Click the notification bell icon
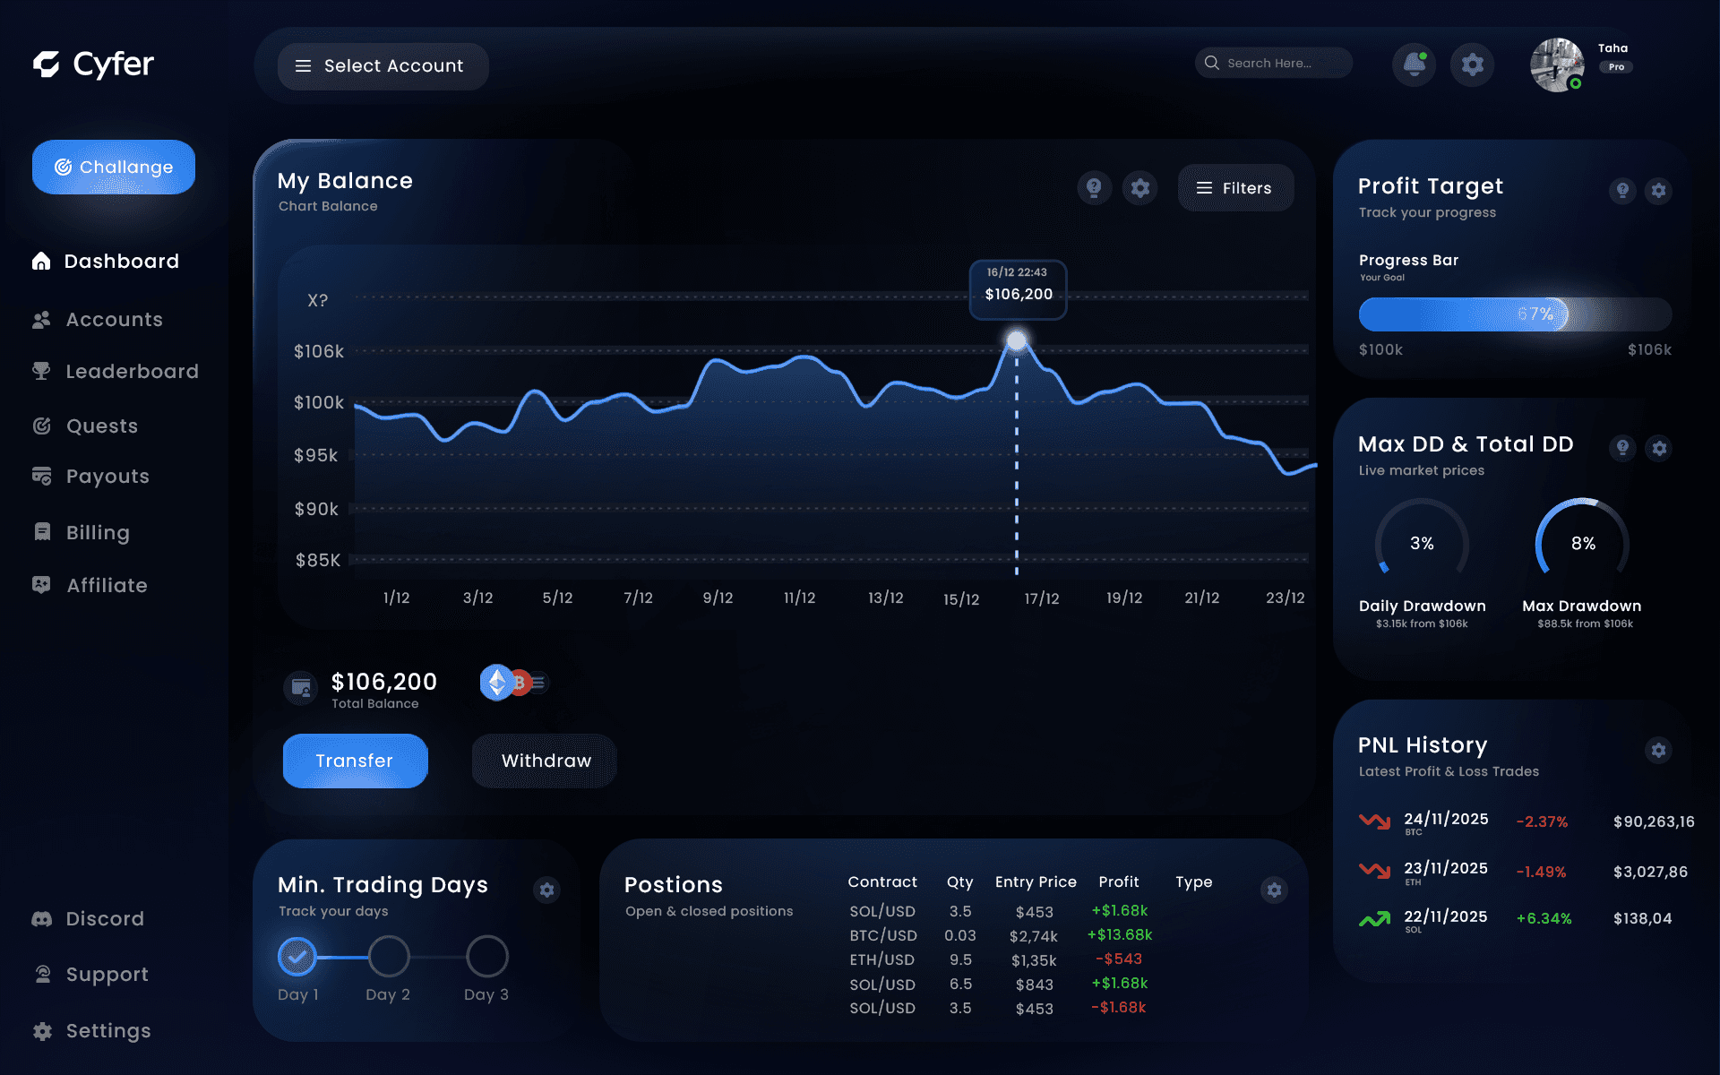The width and height of the screenshot is (1720, 1075). 1414,63
